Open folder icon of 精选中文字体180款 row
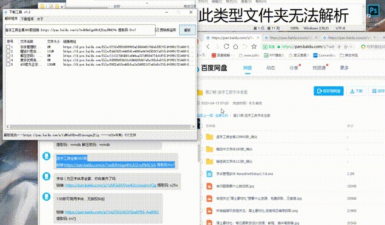Screen dimensions: 385x225 tap(209, 149)
